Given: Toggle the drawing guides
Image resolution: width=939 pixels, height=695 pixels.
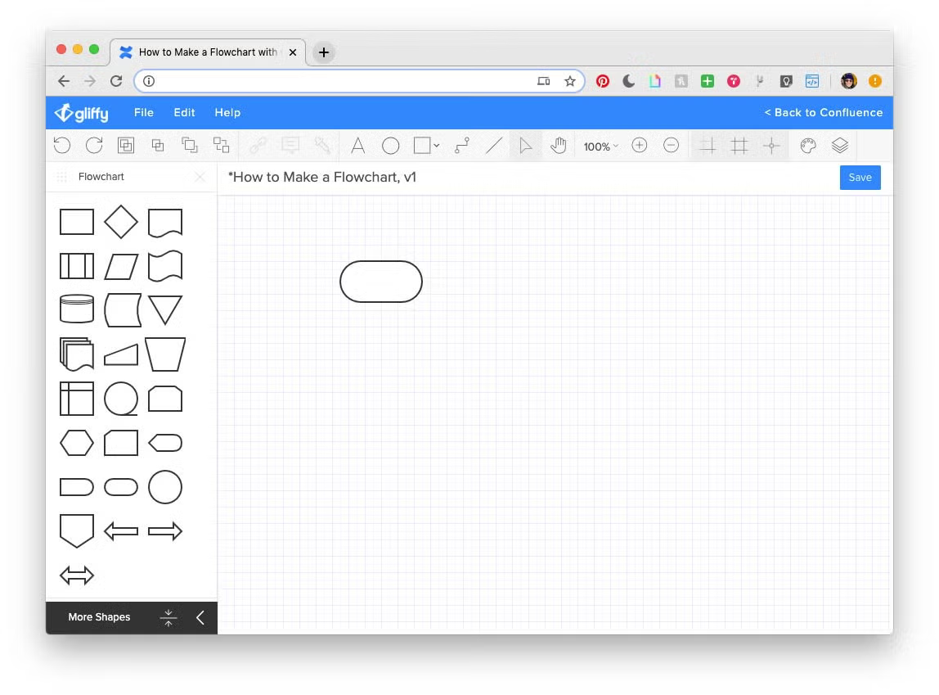Looking at the screenshot, I should 708,146.
